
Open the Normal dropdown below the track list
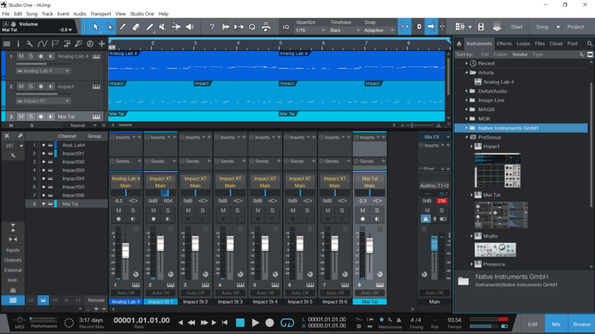84,125
